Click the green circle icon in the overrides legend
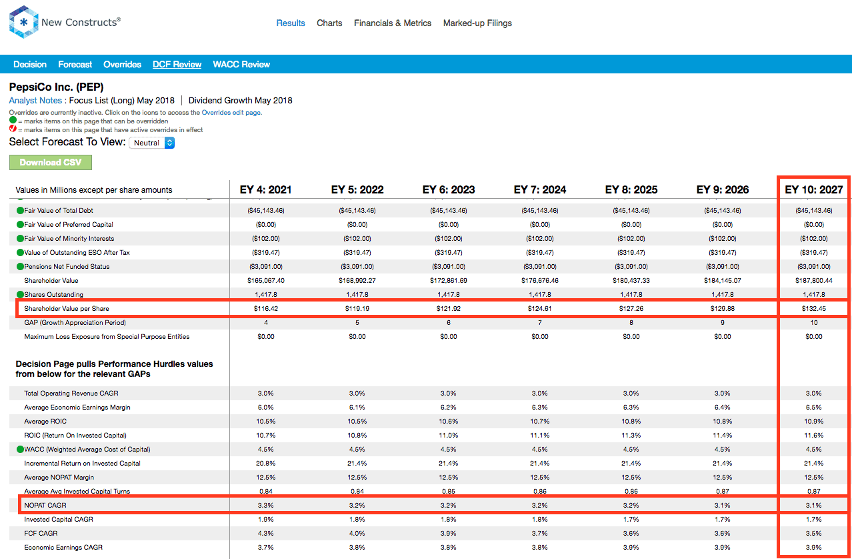 pos(13,121)
